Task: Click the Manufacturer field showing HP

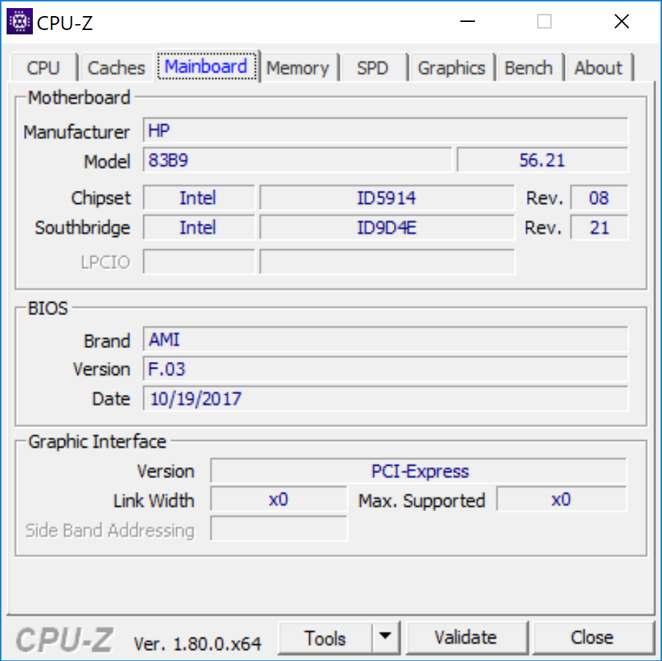Action: [x=385, y=131]
